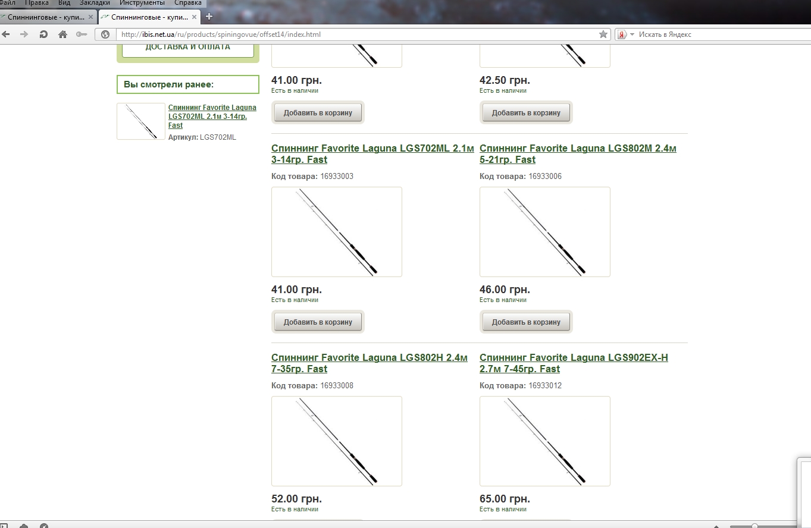Open Спиннинг Favorite Laguna LGS902EX-H 2.7м link
This screenshot has width=811, height=528.
574,363
